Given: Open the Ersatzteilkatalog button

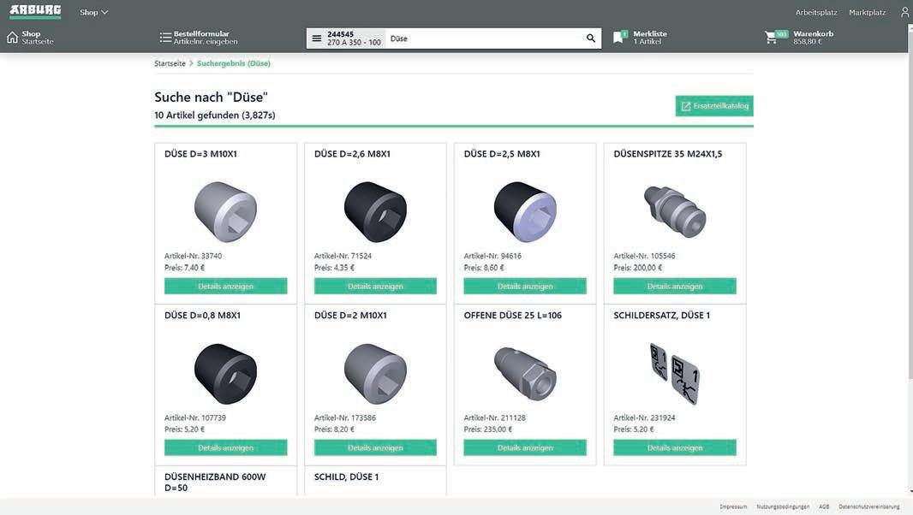Looking at the screenshot, I should coord(713,106).
